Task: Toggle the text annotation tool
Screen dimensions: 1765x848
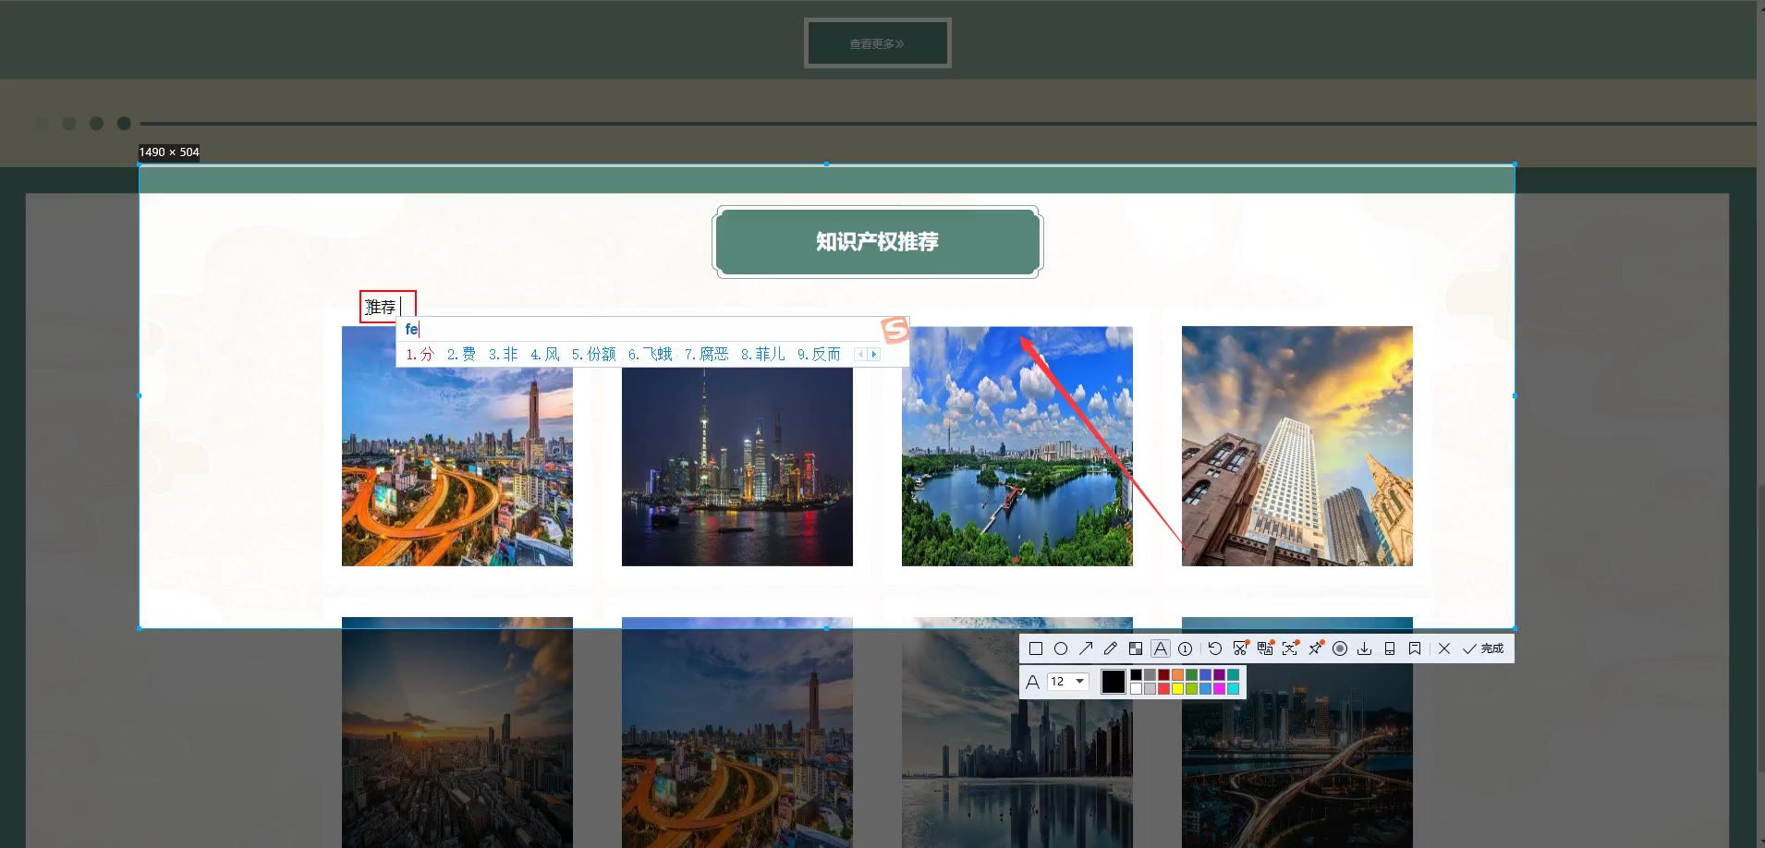Action: point(1161,648)
